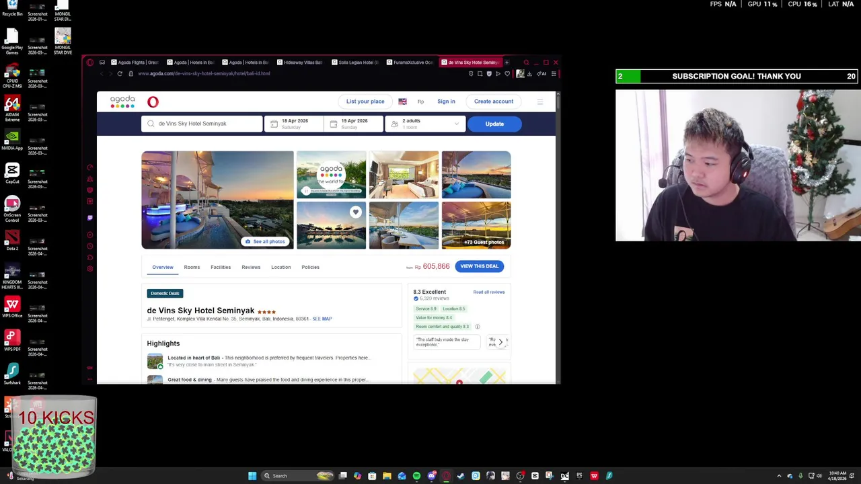Click the Rp currency selector
Image resolution: width=861 pixels, height=484 pixels.
coord(420,102)
